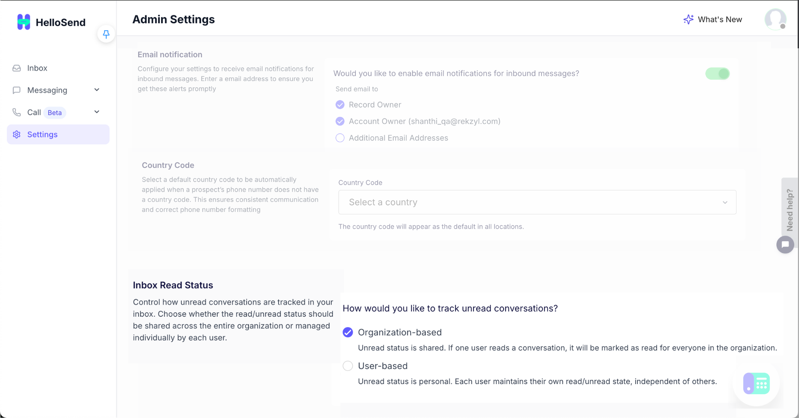Open Settings in the sidebar

[42, 134]
